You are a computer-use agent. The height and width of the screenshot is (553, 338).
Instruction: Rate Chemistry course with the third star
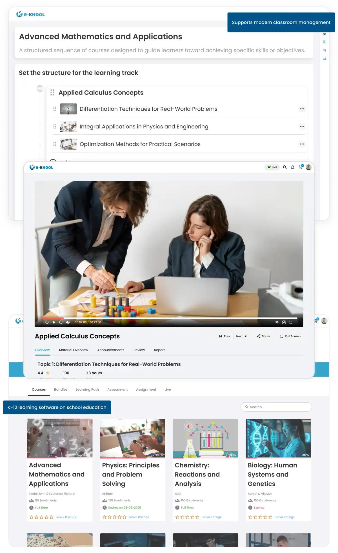(187, 517)
